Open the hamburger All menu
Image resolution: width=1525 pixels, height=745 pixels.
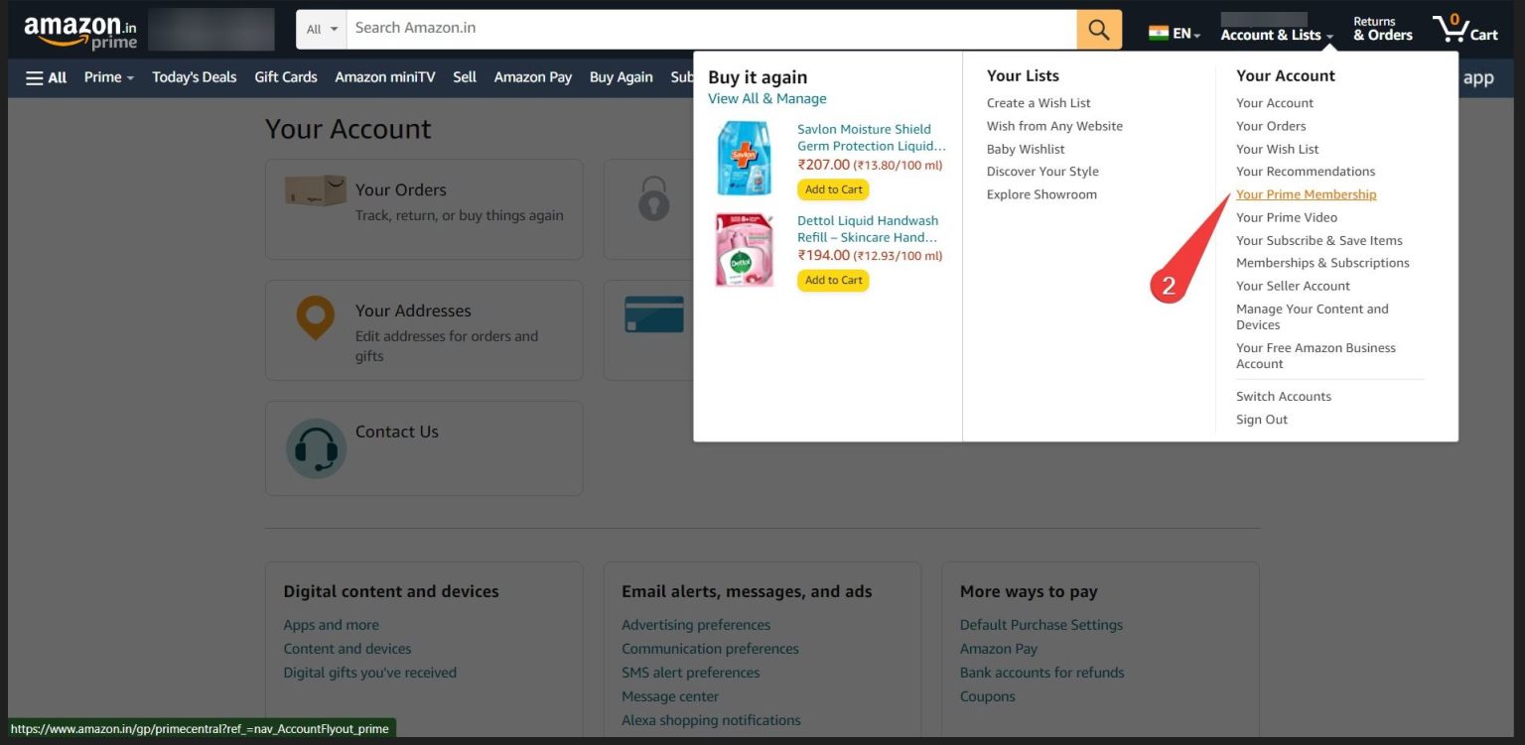45,76
